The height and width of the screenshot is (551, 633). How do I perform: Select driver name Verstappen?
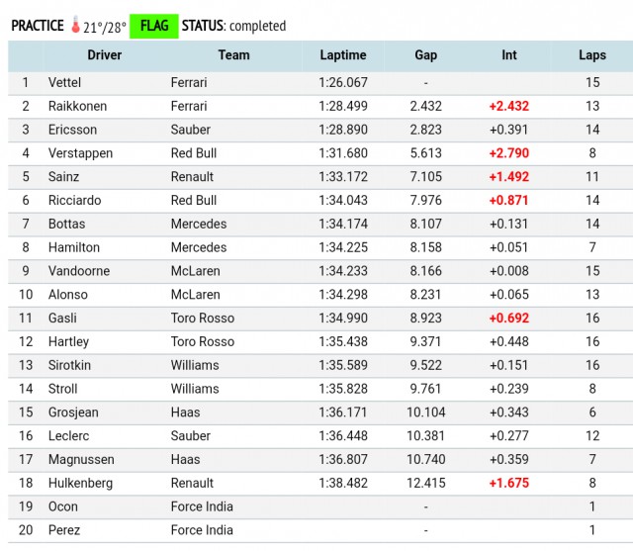point(80,153)
